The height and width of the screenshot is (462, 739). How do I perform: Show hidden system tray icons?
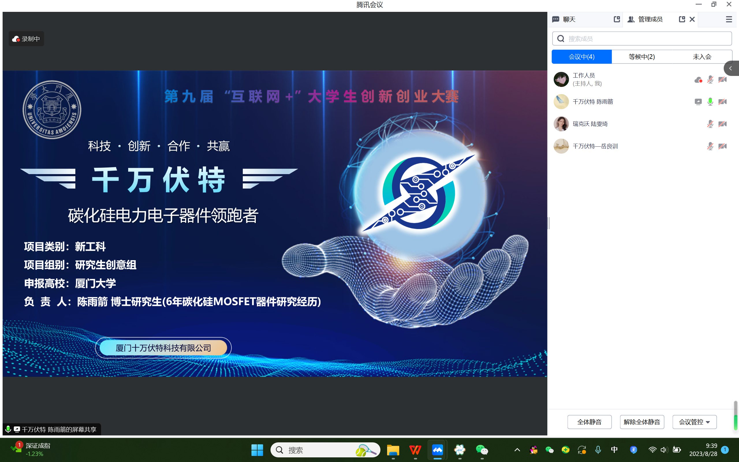pyautogui.click(x=517, y=450)
